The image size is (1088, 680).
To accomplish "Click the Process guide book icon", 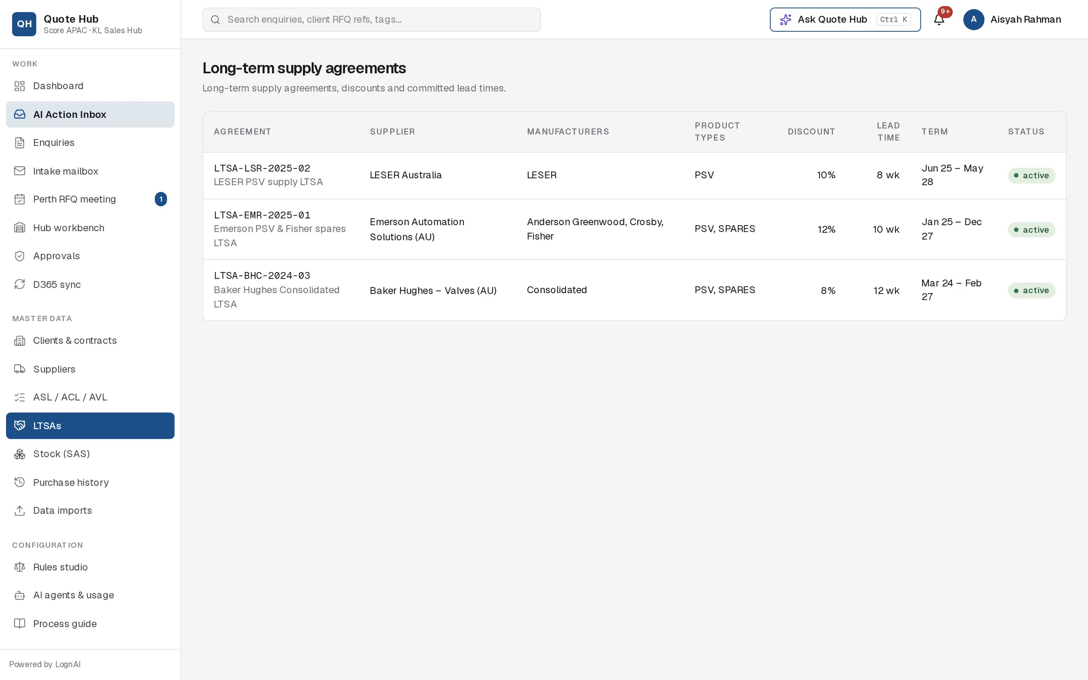I will 20,624.
